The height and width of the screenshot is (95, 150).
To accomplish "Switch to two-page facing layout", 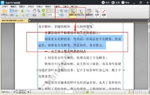I will (135, 92).
